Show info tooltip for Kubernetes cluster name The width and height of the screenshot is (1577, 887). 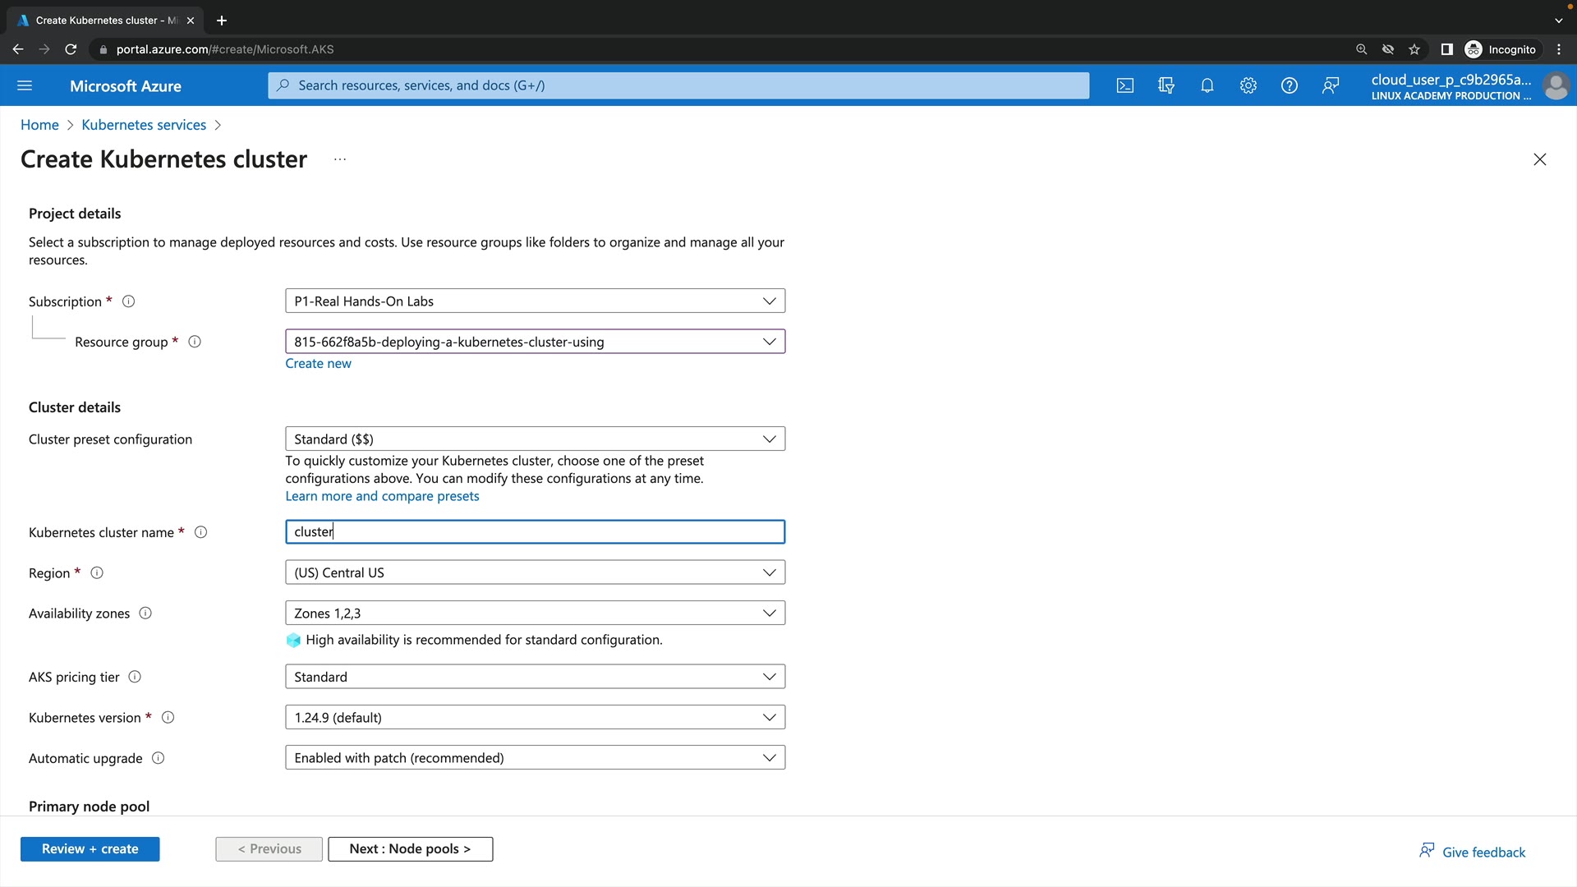(x=200, y=532)
